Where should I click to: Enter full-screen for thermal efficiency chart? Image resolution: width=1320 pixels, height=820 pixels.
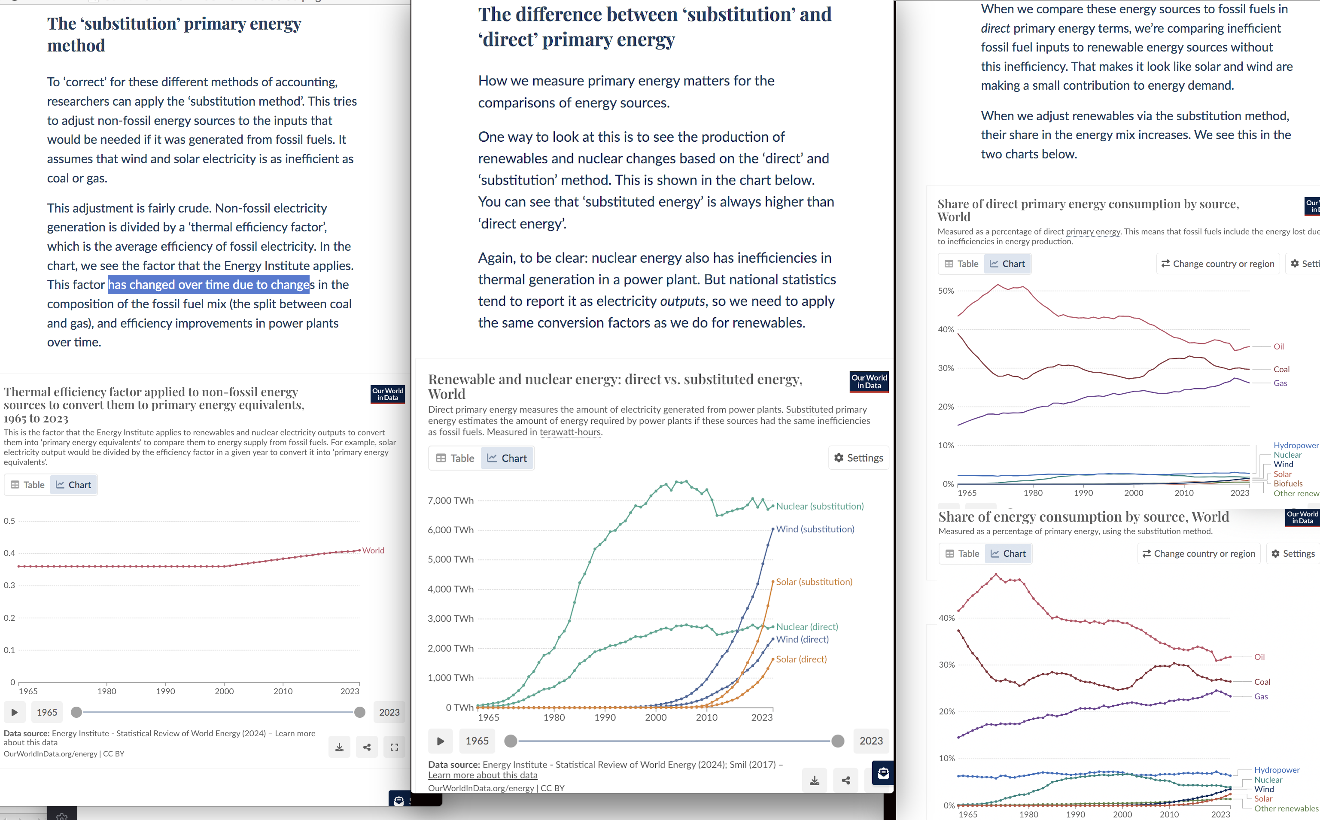tap(394, 747)
